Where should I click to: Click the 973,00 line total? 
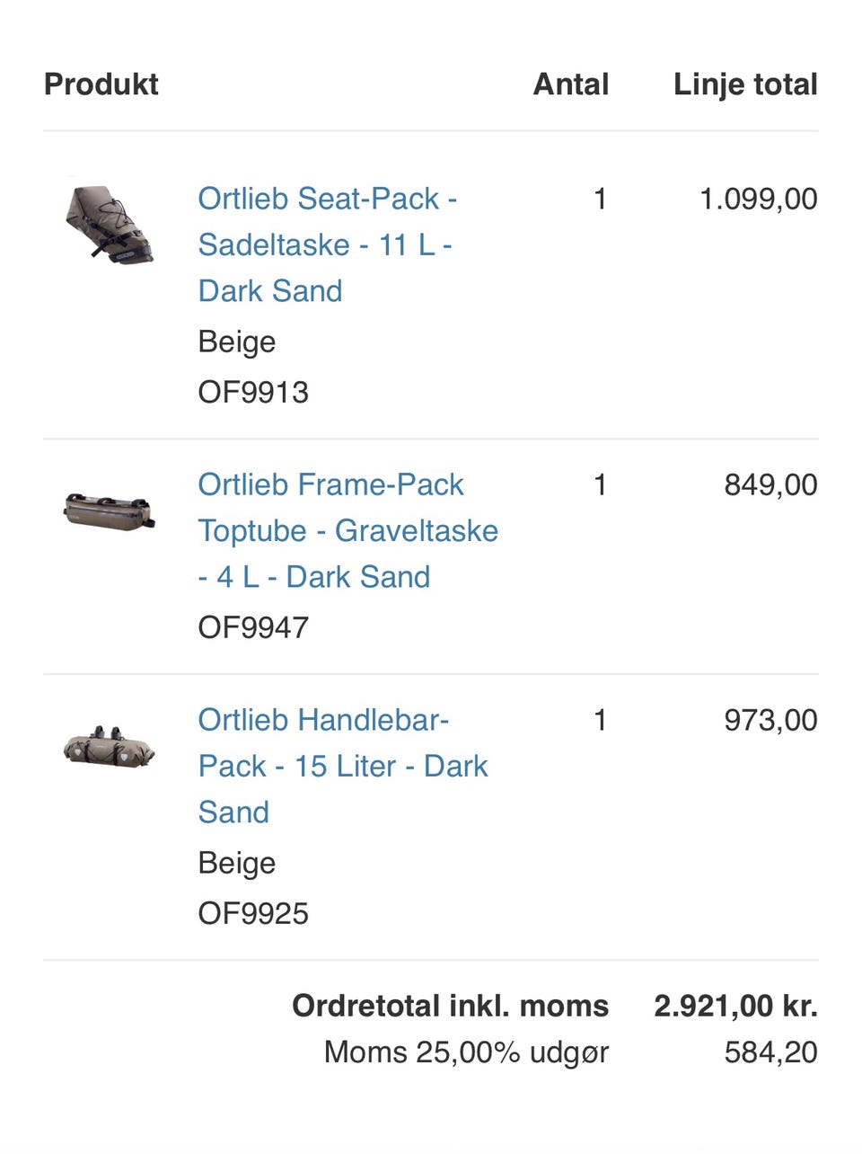click(770, 720)
